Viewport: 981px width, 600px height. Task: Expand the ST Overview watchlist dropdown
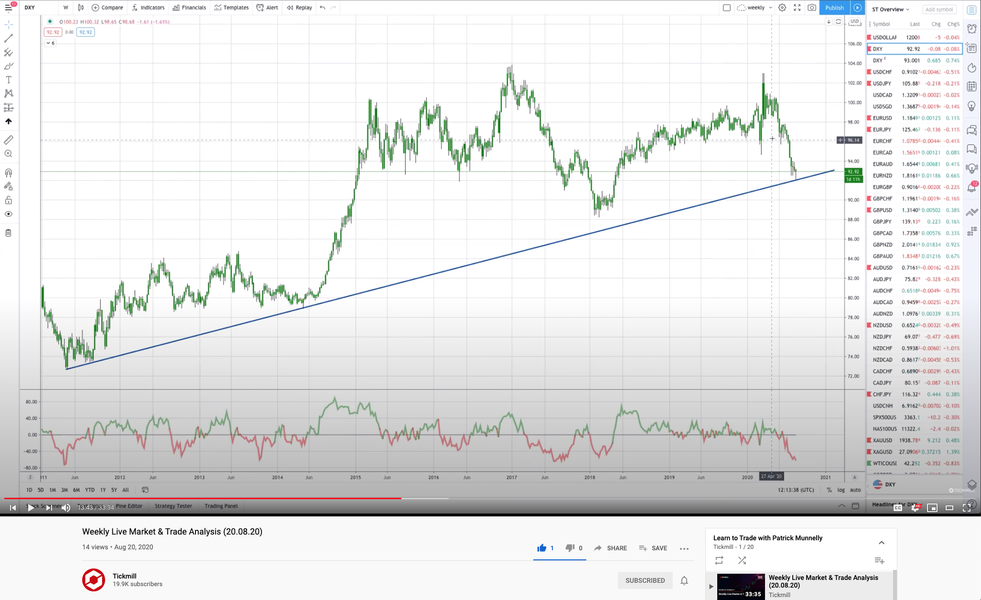tap(891, 9)
